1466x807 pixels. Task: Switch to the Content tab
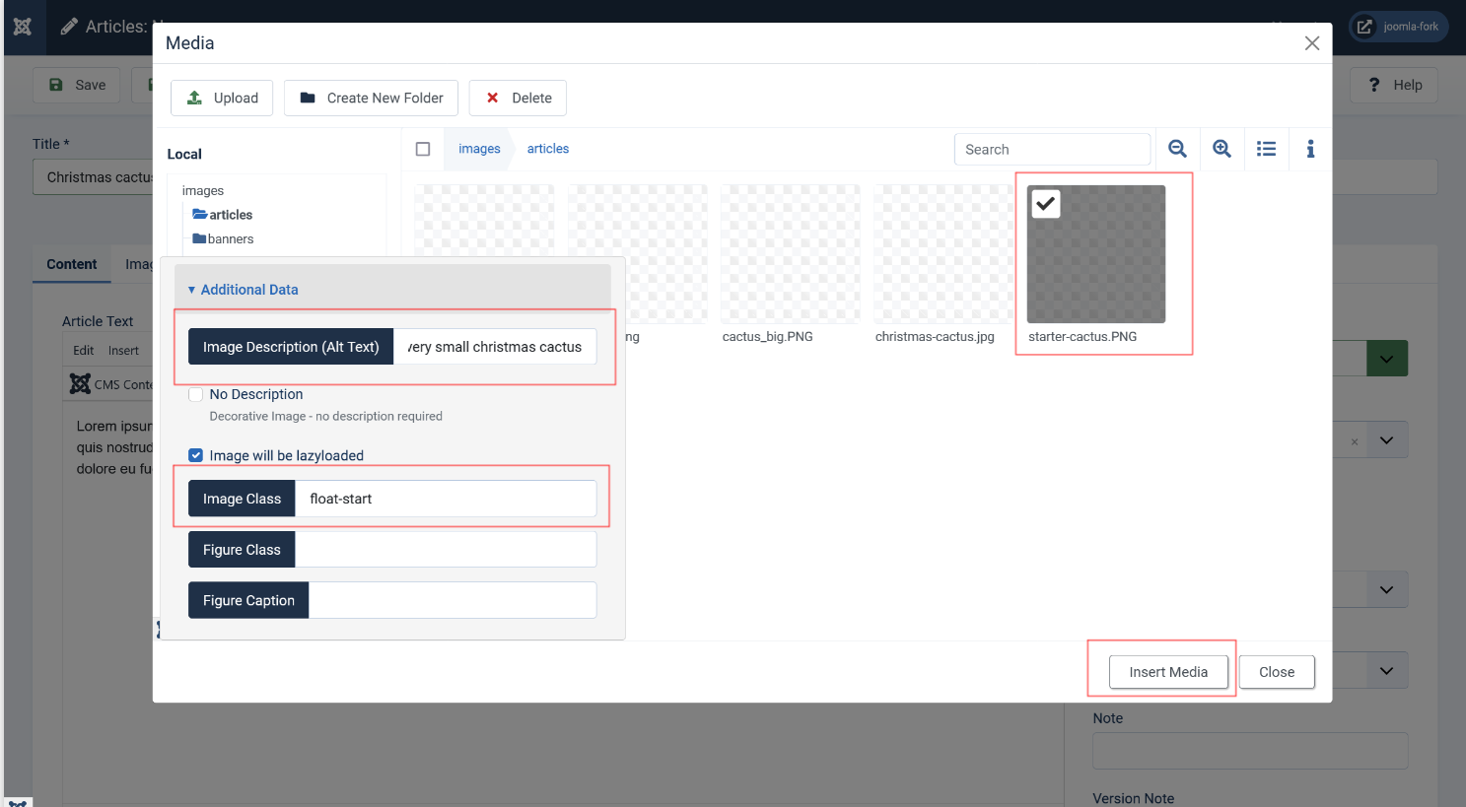(x=72, y=264)
